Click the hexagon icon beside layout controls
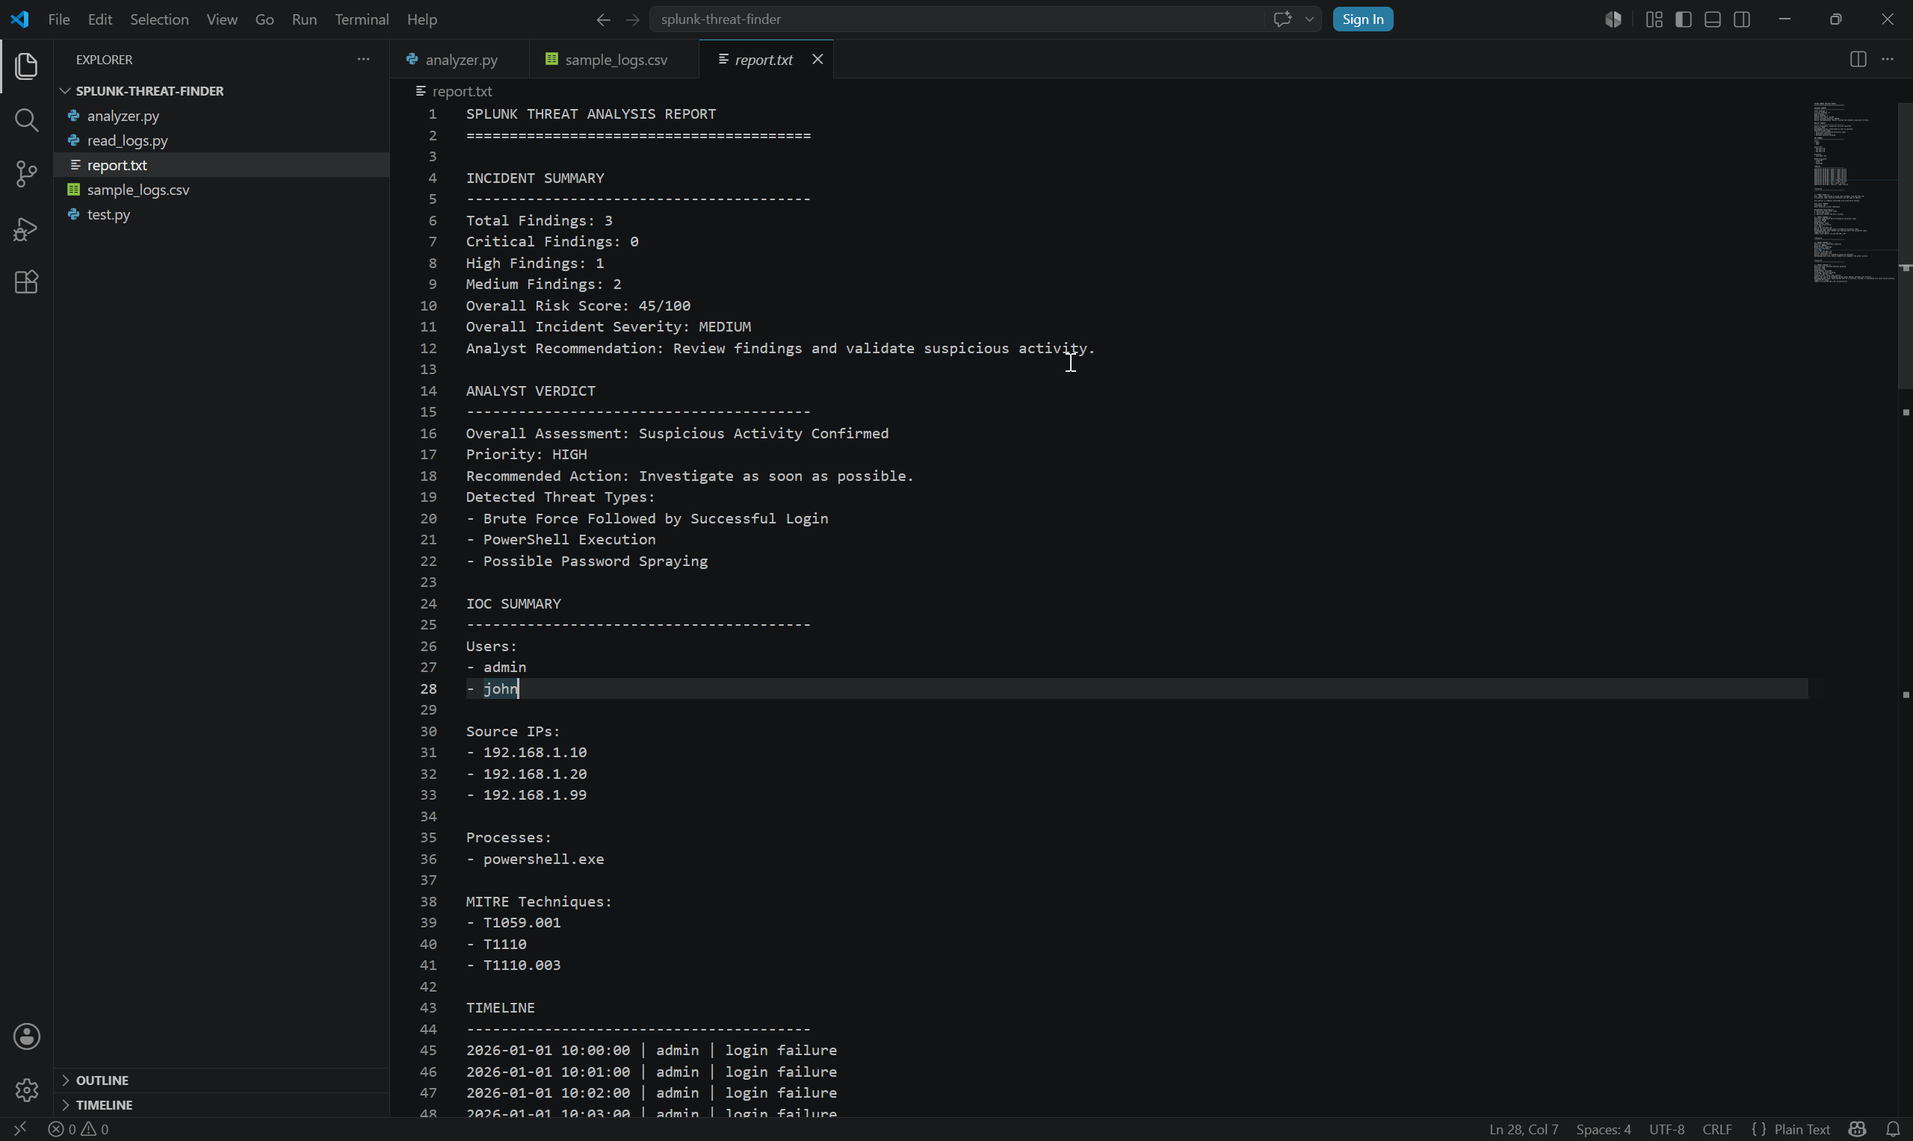This screenshot has width=1913, height=1141. click(1613, 19)
